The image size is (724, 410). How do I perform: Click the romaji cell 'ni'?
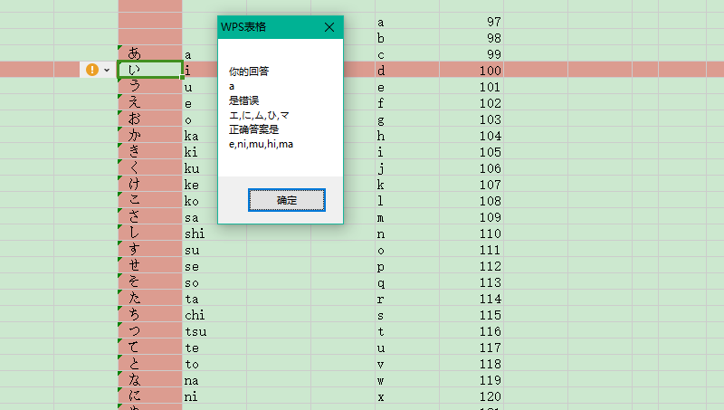click(x=214, y=396)
